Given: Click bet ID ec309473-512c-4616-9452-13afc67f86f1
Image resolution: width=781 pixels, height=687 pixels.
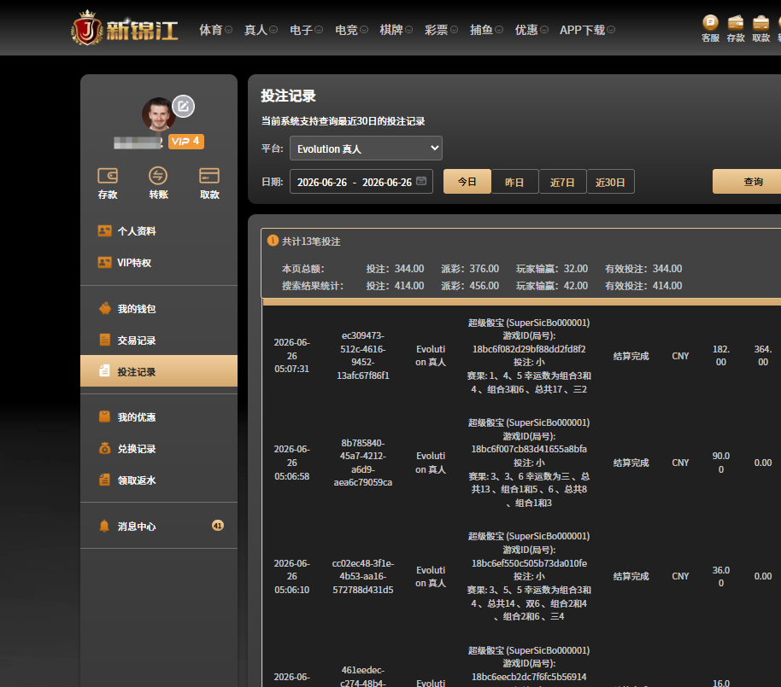Looking at the screenshot, I should [x=363, y=356].
